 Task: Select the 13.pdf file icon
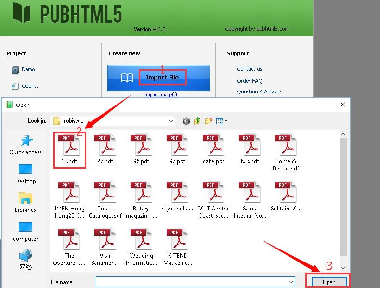click(x=69, y=145)
